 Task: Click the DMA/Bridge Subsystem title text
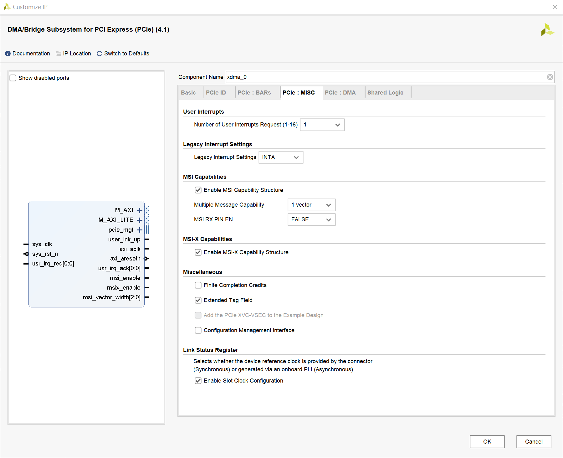(x=89, y=29)
